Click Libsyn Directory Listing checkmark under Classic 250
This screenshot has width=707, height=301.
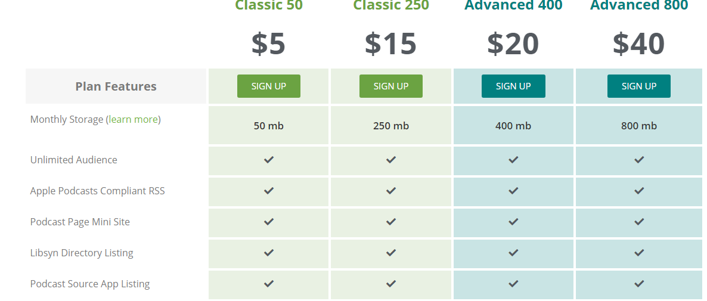tap(391, 253)
